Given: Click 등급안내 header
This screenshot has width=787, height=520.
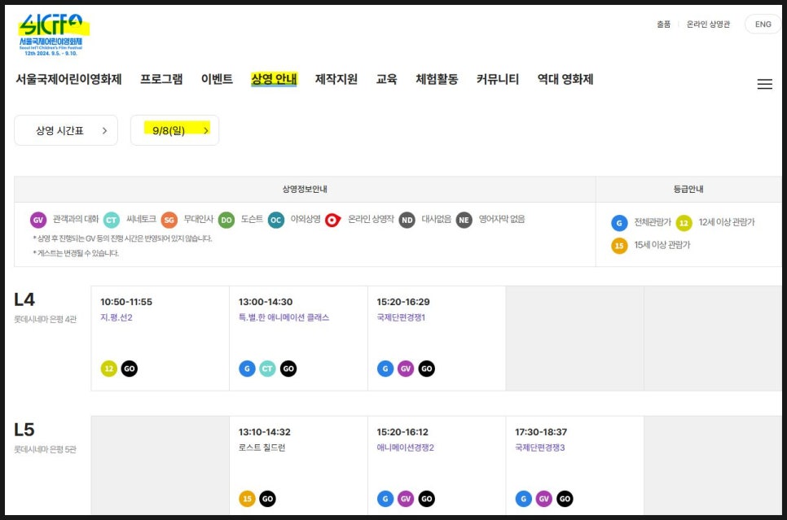Looking at the screenshot, I should click(688, 189).
